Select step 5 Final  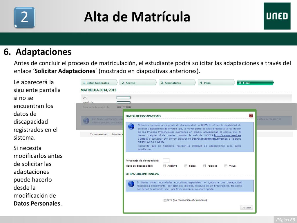click(x=255, y=83)
